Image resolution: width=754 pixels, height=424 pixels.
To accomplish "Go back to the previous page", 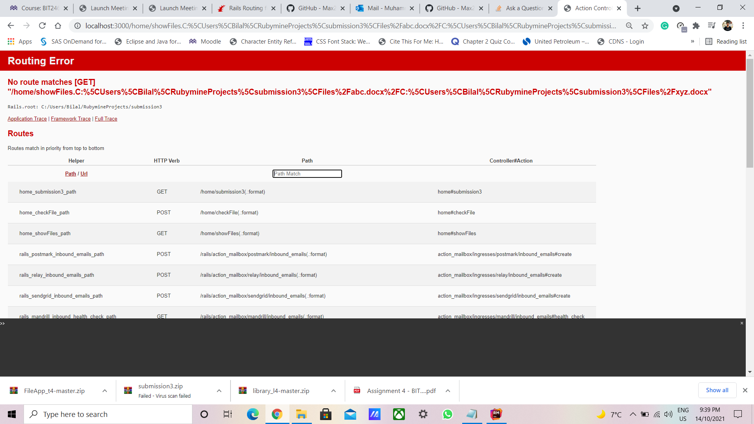I will point(11,26).
